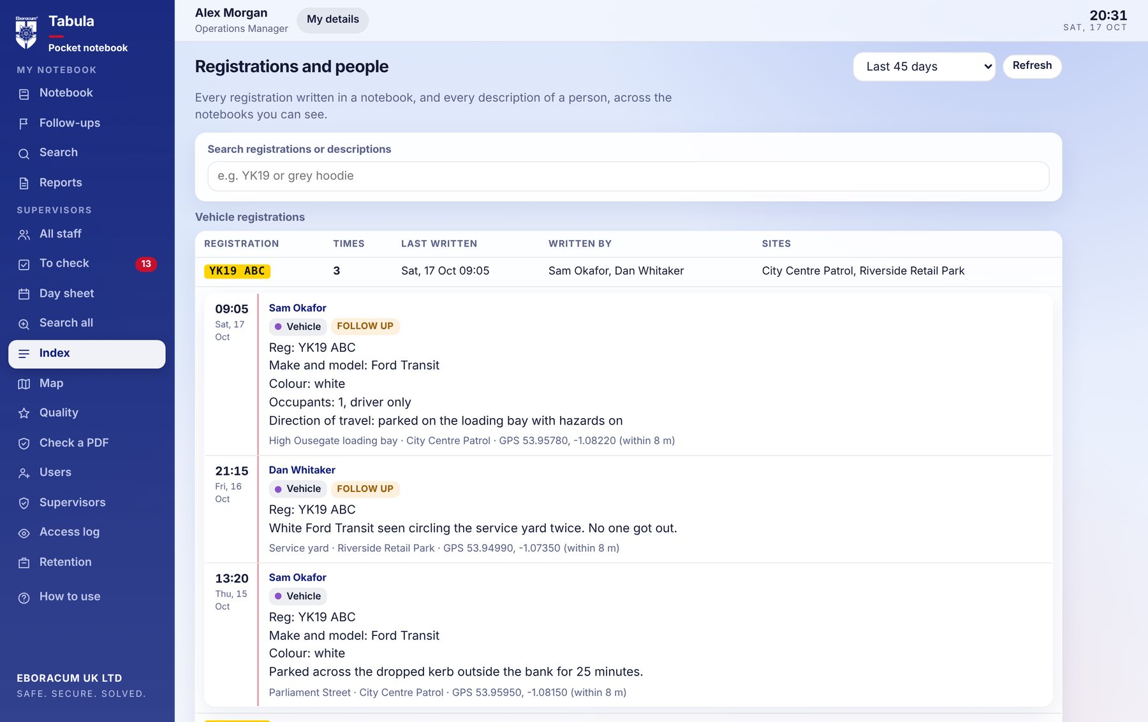Click the Parliament Street location line
Screen dimensions: 1148x722
447,693
